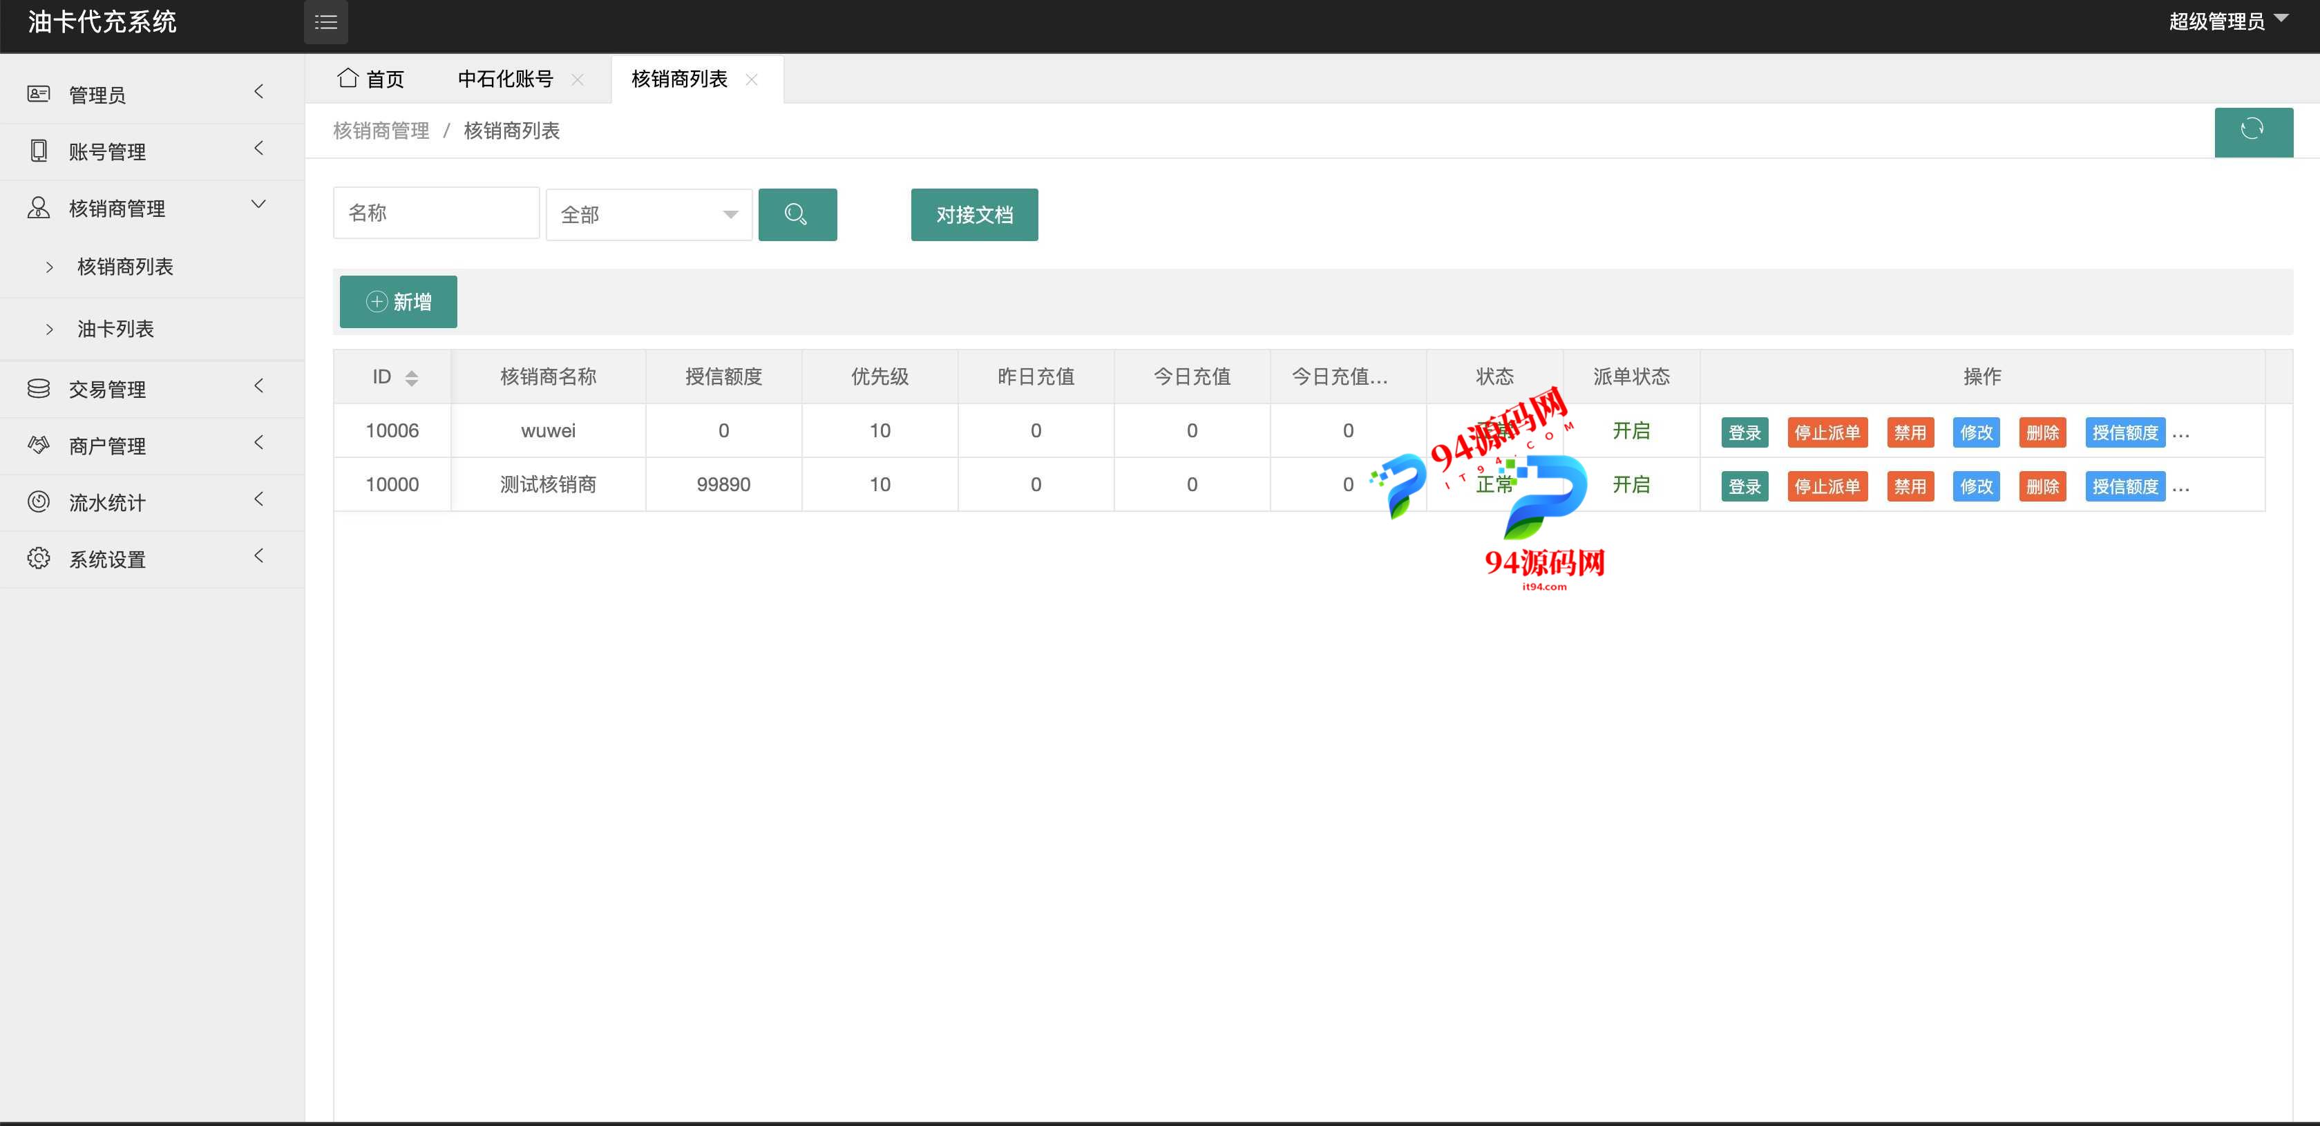The width and height of the screenshot is (2320, 1126).
Task: Click the 流水统计 chart icon
Action: pyautogui.click(x=39, y=502)
